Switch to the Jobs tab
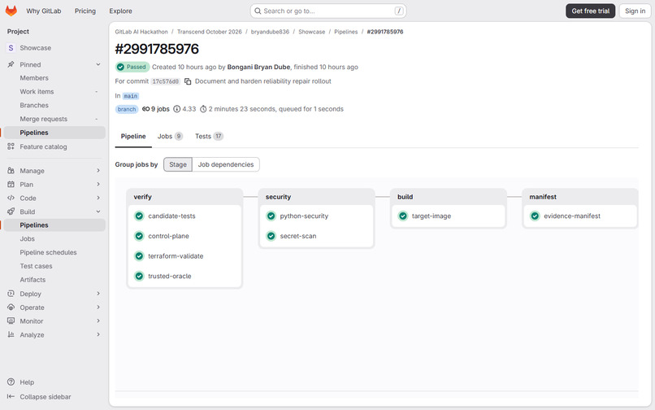655x410 pixels. pos(170,137)
